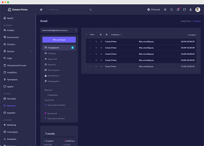This screenshot has width=204, height=146.
Task: Star the 17/09 11:00:09 email
Action: [96, 48]
